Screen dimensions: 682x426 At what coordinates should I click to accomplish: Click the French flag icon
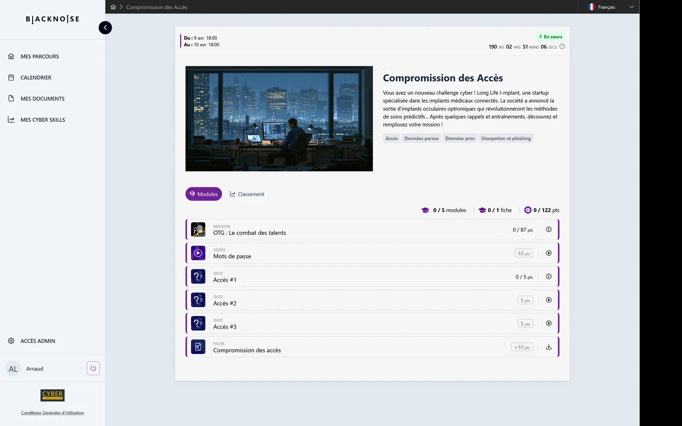(591, 7)
